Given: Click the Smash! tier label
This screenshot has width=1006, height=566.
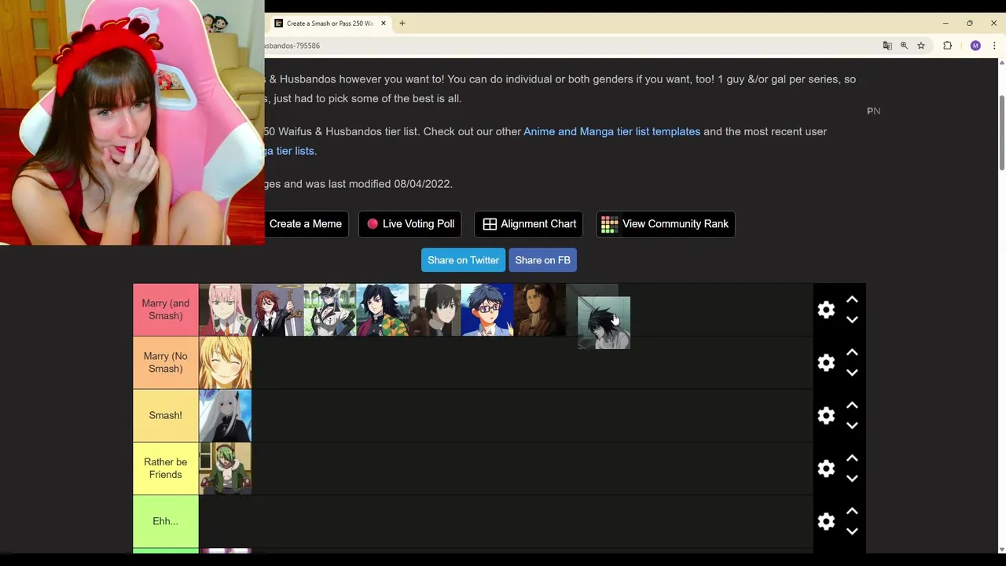Looking at the screenshot, I should (x=165, y=415).
